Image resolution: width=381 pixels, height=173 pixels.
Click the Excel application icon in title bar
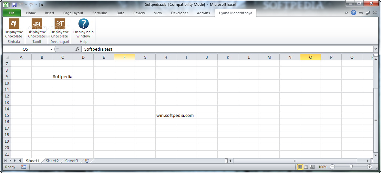pyautogui.click(x=5, y=5)
